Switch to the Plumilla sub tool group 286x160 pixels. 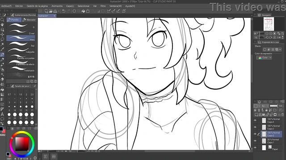(x=14, y=20)
